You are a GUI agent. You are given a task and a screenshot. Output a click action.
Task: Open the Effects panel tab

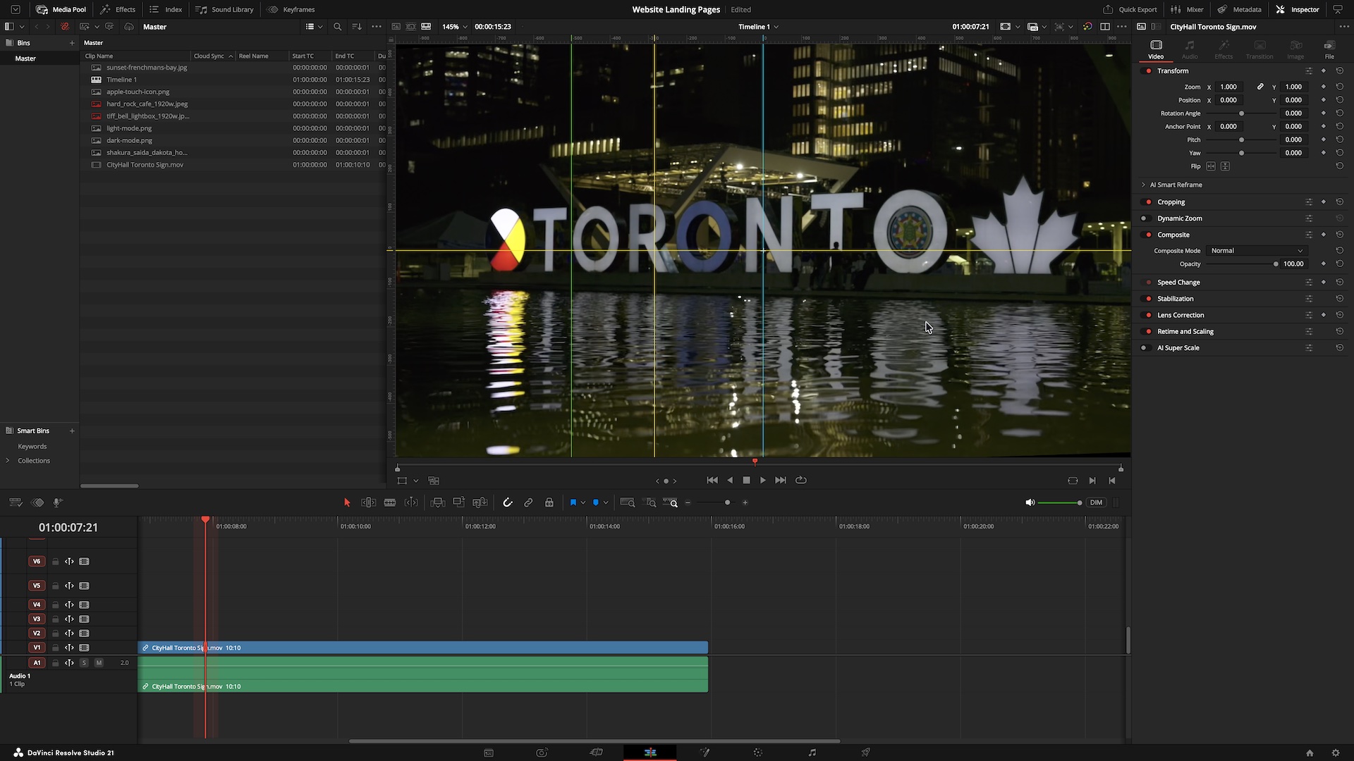(x=118, y=9)
